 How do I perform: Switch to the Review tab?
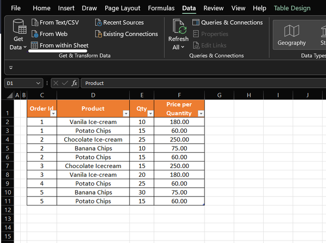[213, 8]
